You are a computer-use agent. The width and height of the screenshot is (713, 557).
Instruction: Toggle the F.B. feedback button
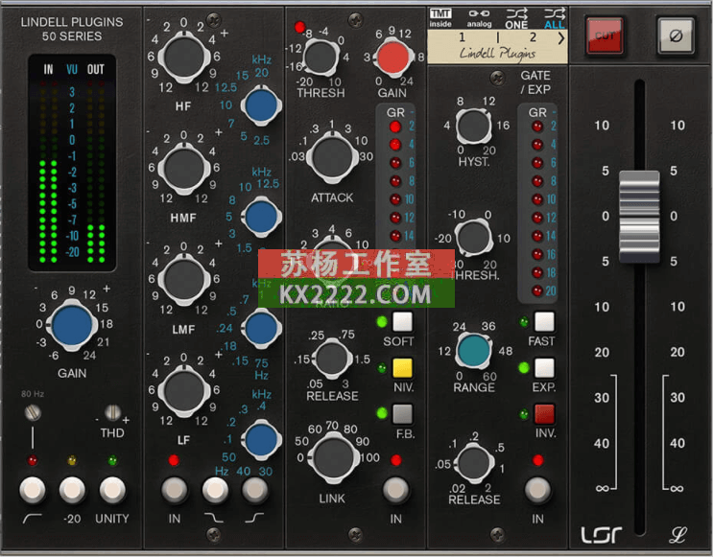click(x=402, y=414)
